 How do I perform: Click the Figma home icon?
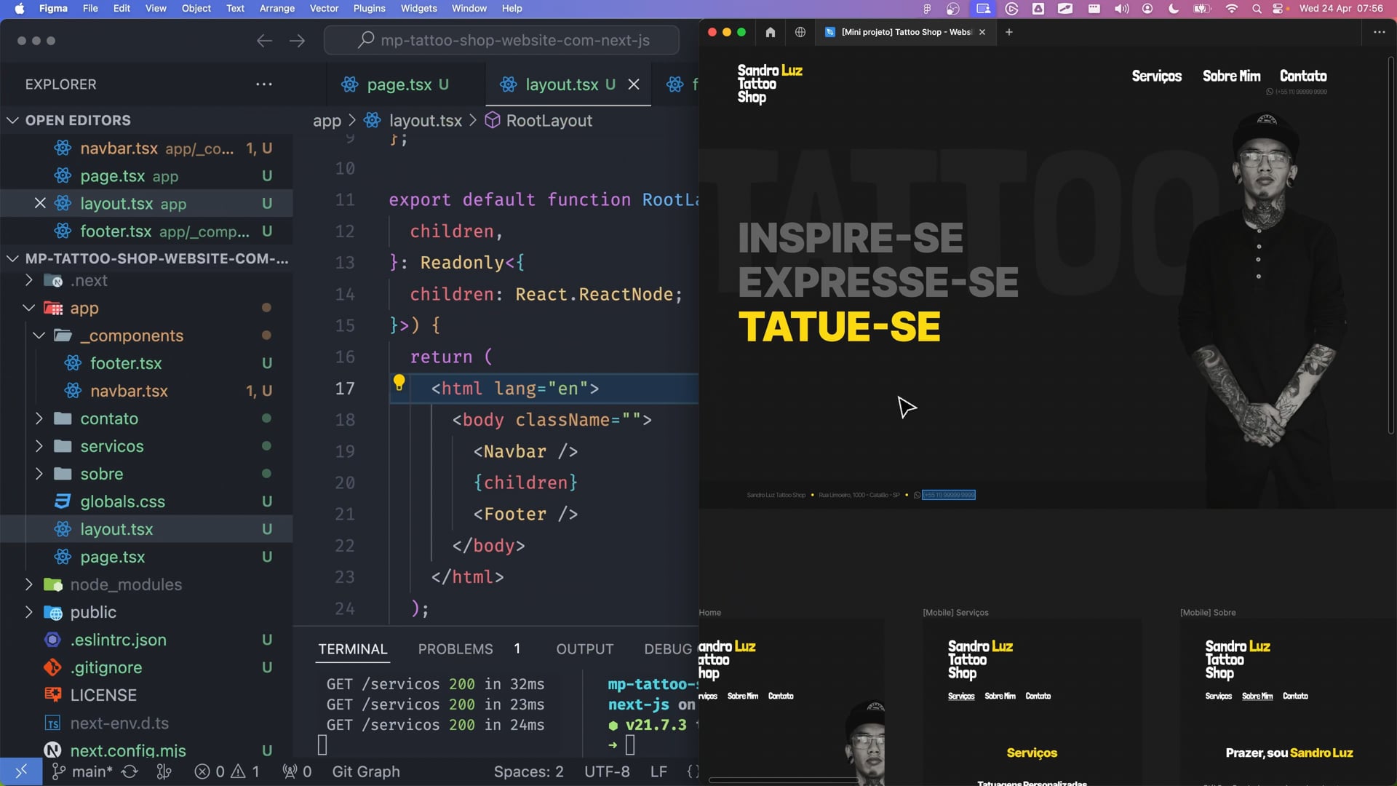pyautogui.click(x=771, y=32)
